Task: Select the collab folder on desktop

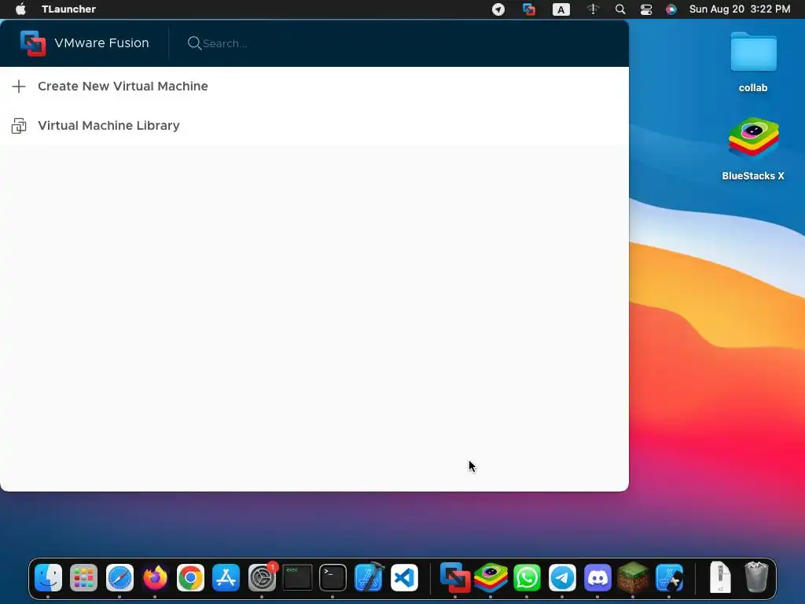Action: click(x=753, y=61)
